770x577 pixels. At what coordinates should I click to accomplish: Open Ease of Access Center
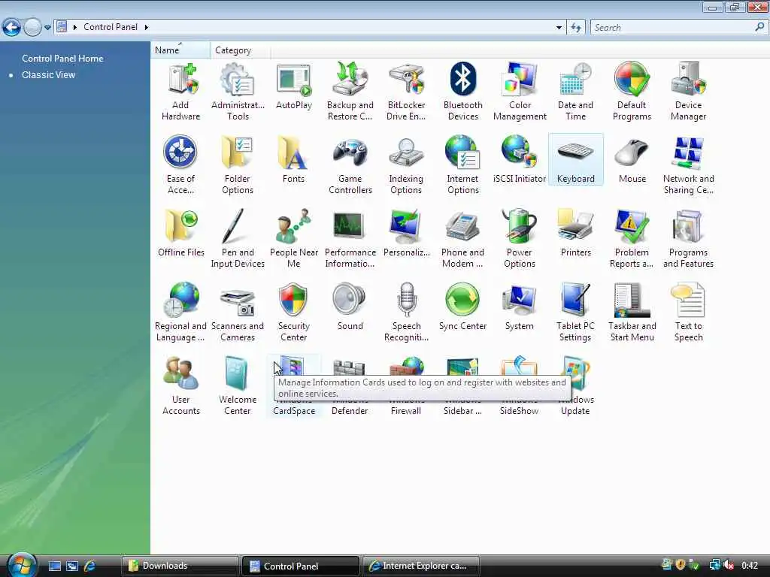pyautogui.click(x=180, y=165)
